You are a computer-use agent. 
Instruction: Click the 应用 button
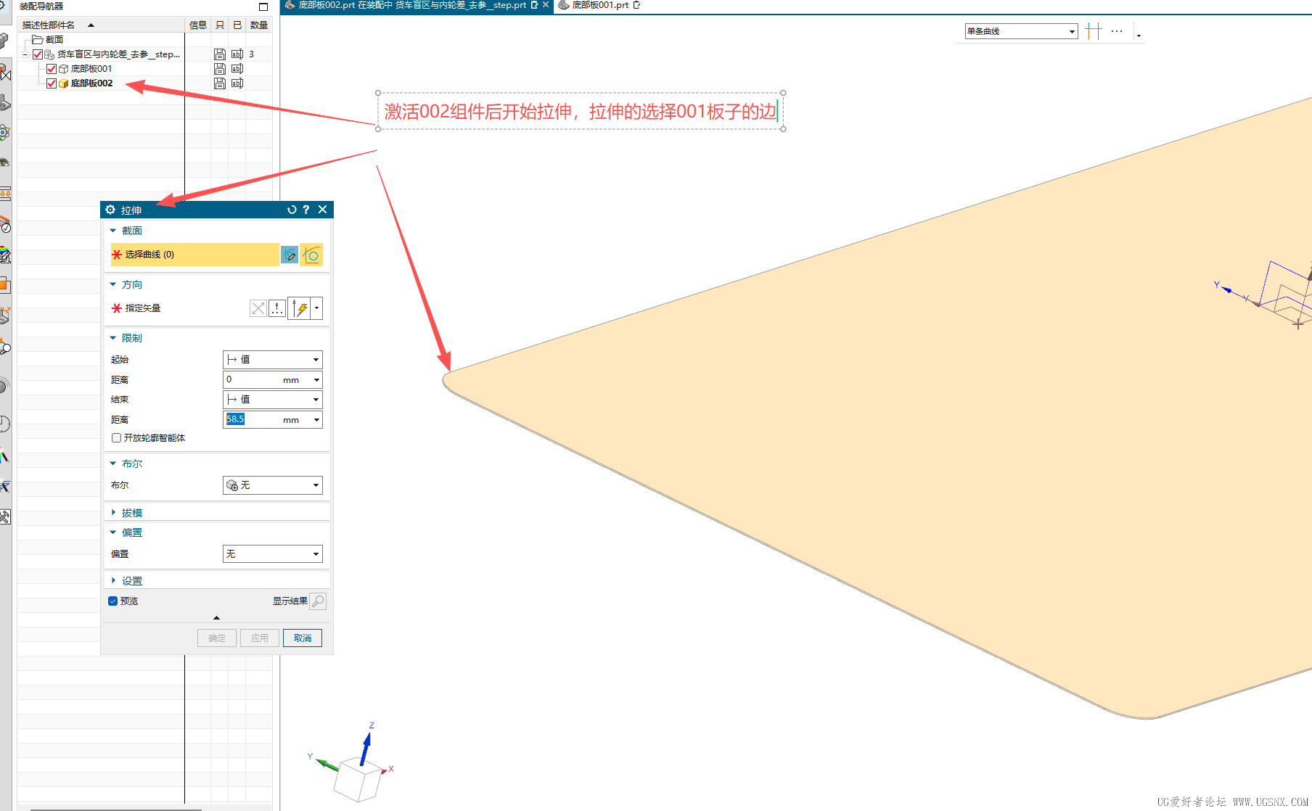(x=260, y=638)
